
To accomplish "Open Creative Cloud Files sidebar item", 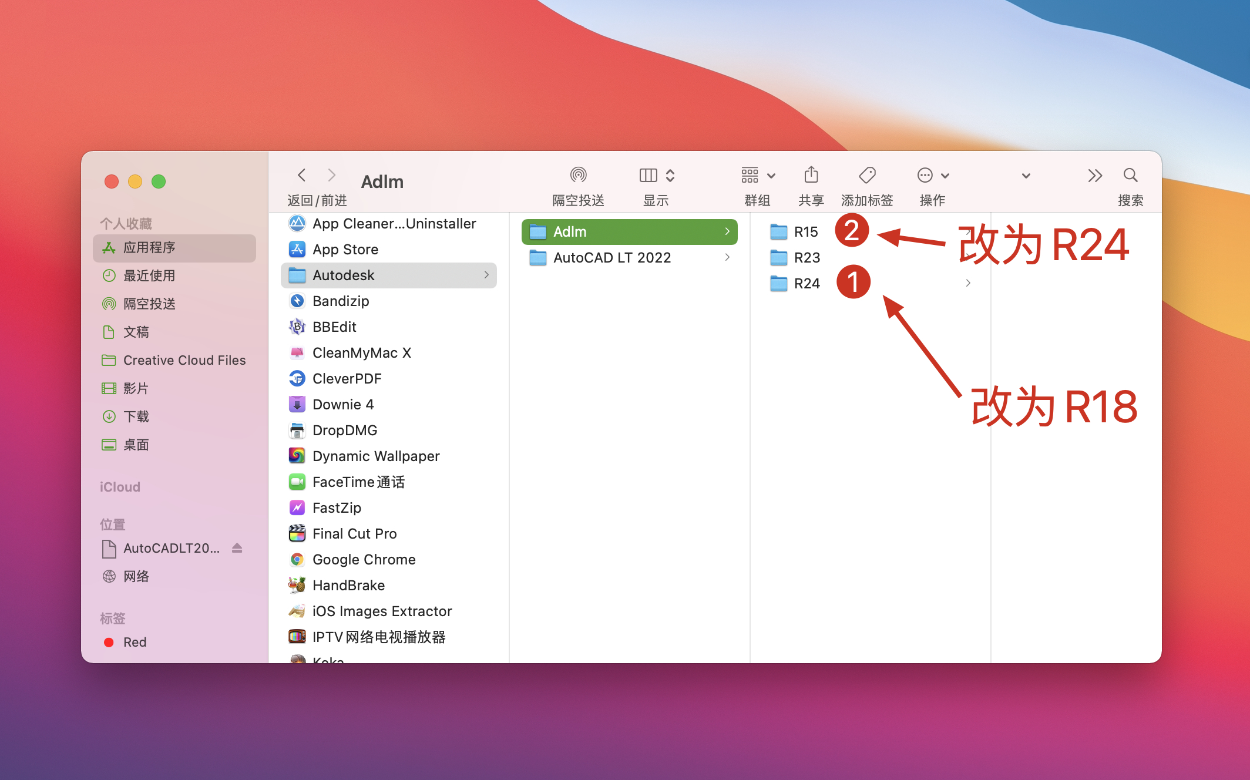I will 184,360.
